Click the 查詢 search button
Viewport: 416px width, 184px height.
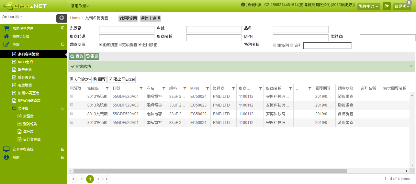77,56
